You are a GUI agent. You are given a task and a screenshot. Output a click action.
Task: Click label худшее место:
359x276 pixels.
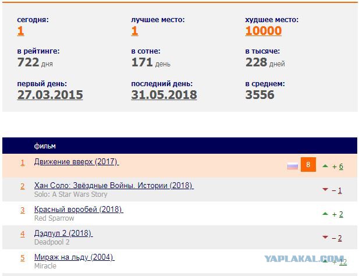[x=272, y=20]
